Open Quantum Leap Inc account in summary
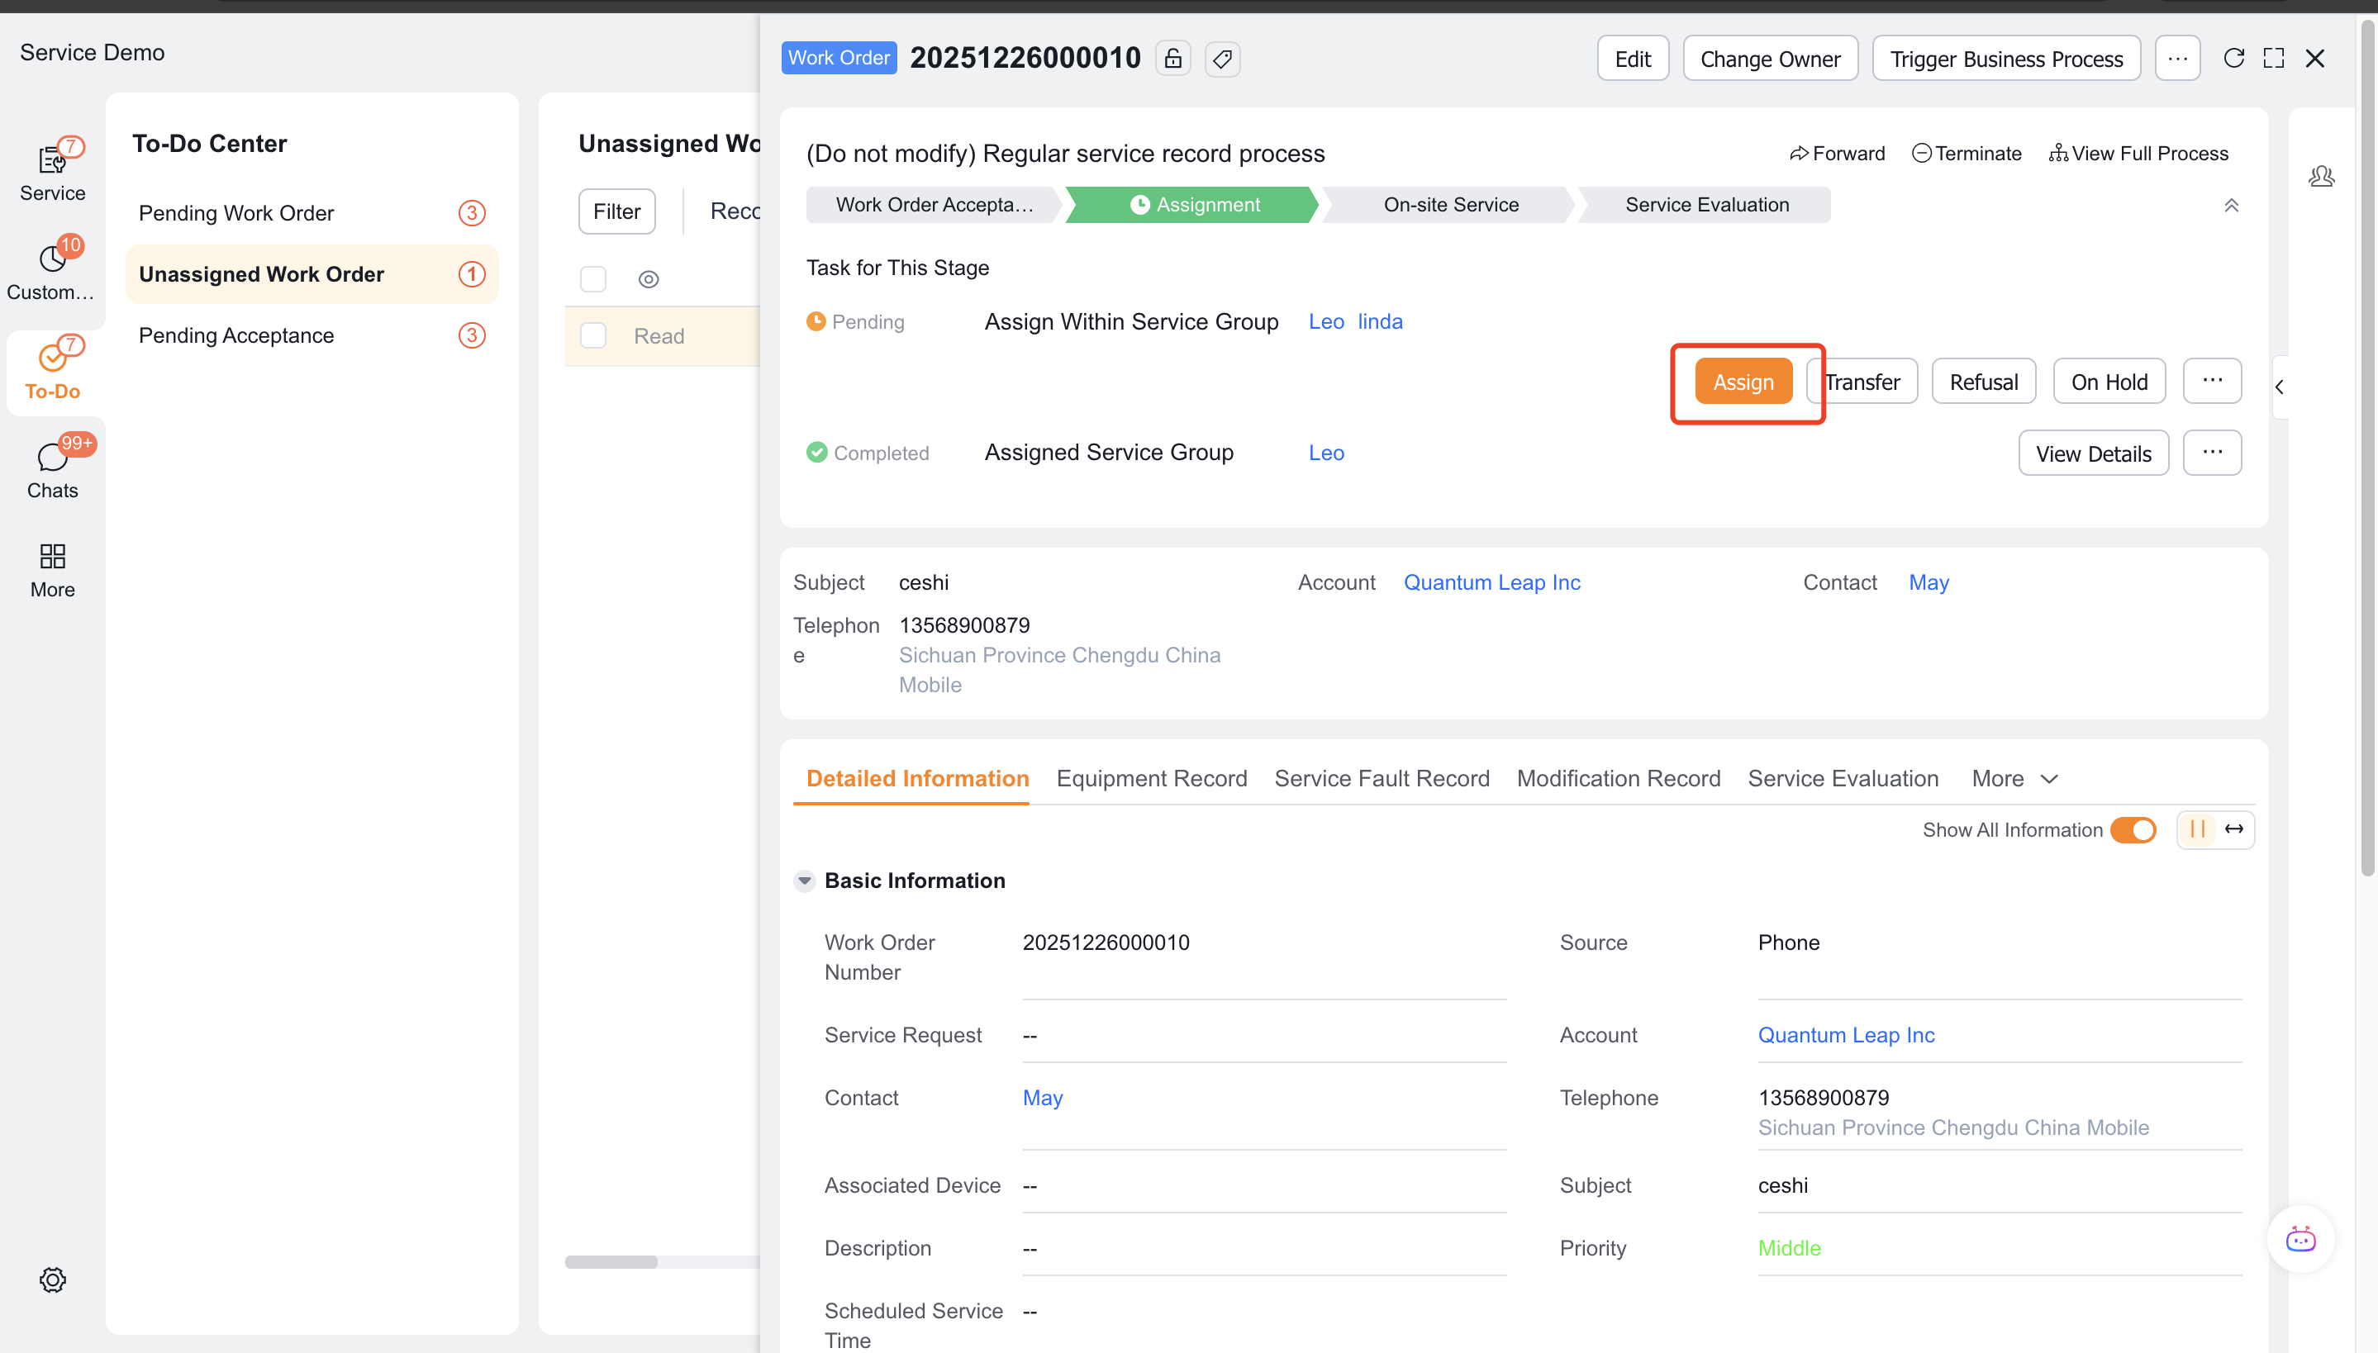Image resolution: width=2378 pixels, height=1353 pixels. (1491, 582)
